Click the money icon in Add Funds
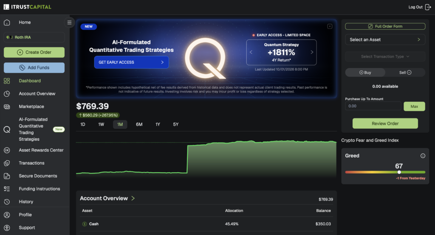The height and width of the screenshot is (235, 435). [22, 67]
